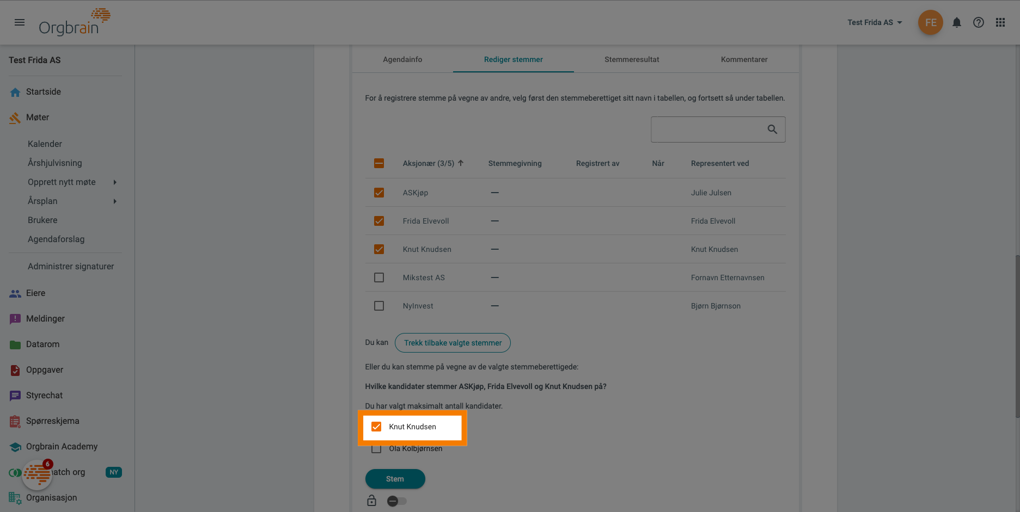Click the Spørreskjema clipboard icon
The width and height of the screenshot is (1020, 512).
coord(15,421)
